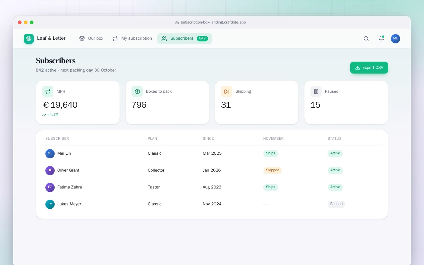Click the 796 boxes to pack value
Screen dimensions: 424x265
(139, 105)
